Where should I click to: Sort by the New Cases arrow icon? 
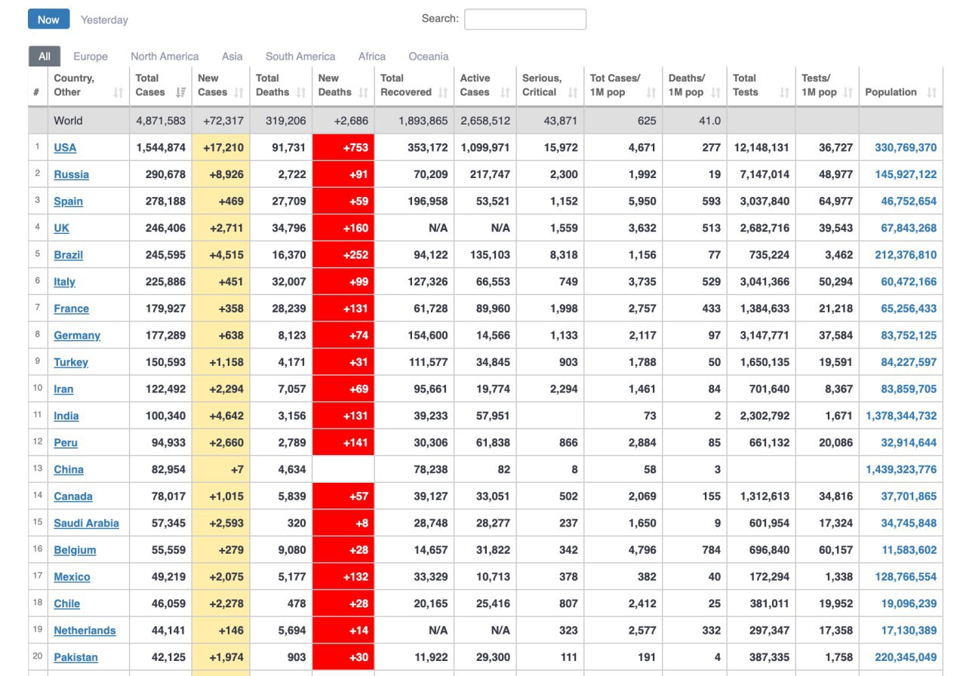click(239, 93)
